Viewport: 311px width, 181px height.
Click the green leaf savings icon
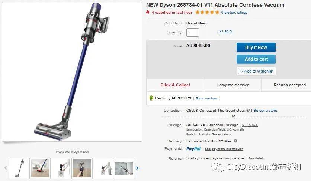coord(151,98)
